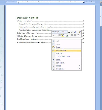Click 'Work together towards a GREENER future' entry
This screenshot has width=102, height=110.
tap(31, 42)
